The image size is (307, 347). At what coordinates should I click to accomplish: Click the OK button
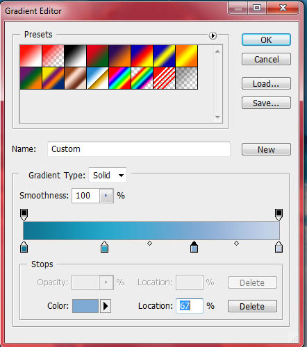[266, 40]
